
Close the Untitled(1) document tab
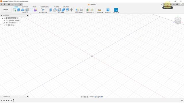point(162,5)
